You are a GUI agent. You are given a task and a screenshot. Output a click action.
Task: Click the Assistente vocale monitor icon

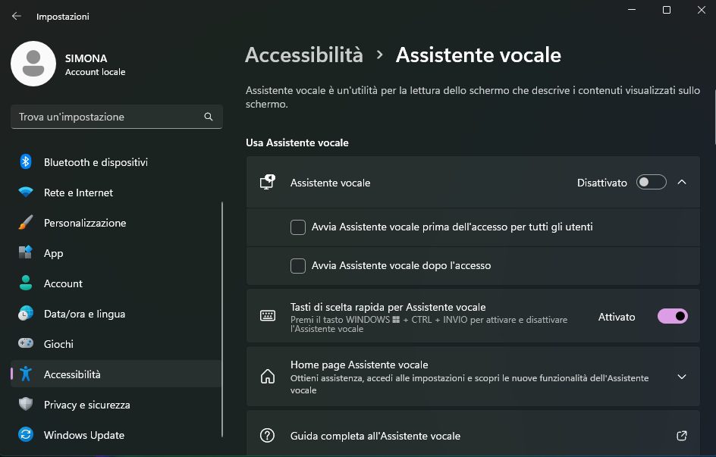coord(268,183)
